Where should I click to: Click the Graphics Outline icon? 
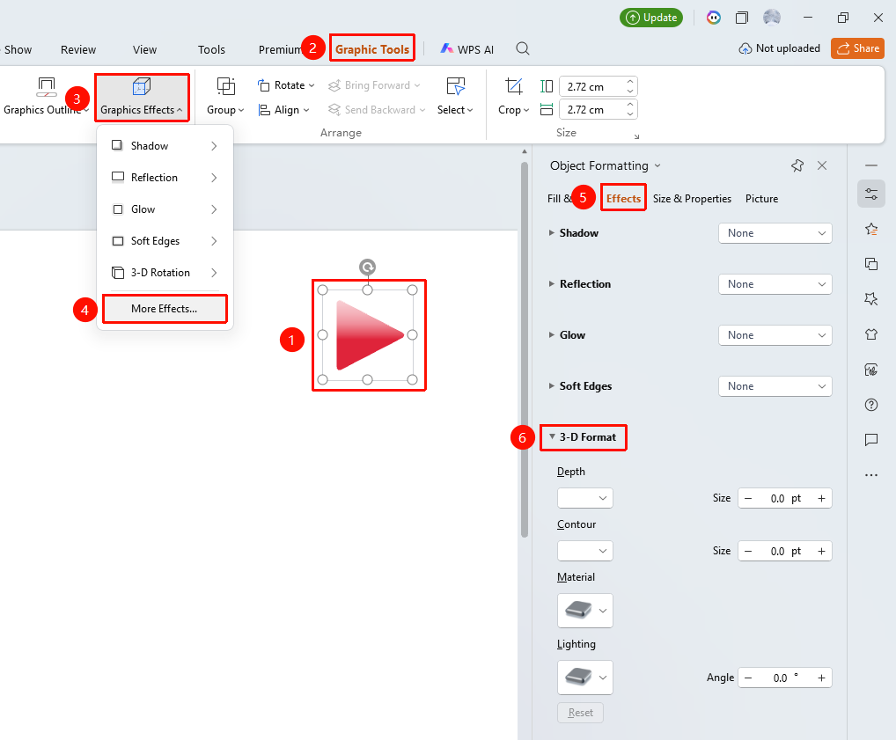click(x=47, y=87)
